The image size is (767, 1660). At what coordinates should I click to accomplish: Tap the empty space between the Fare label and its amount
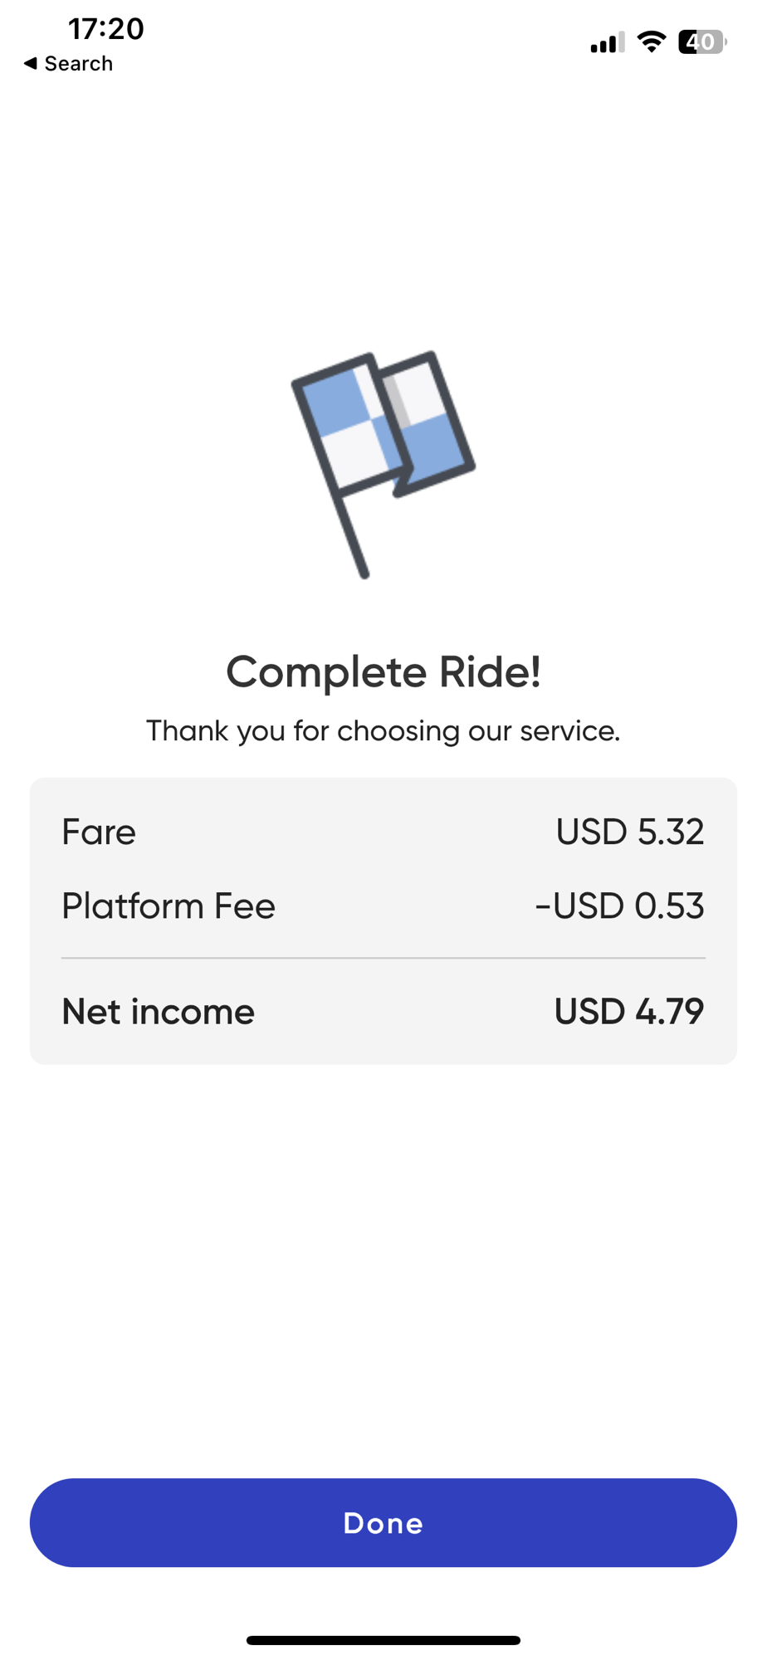click(344, 832)
